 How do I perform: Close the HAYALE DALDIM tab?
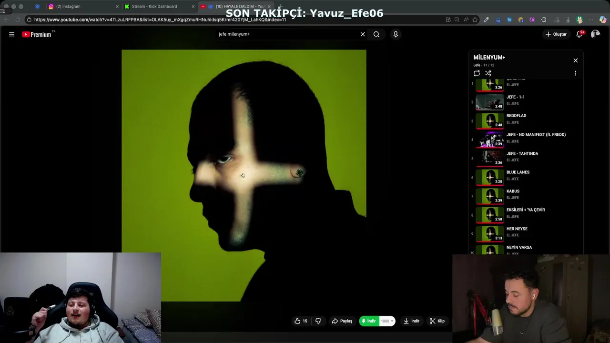coord(269,7)
